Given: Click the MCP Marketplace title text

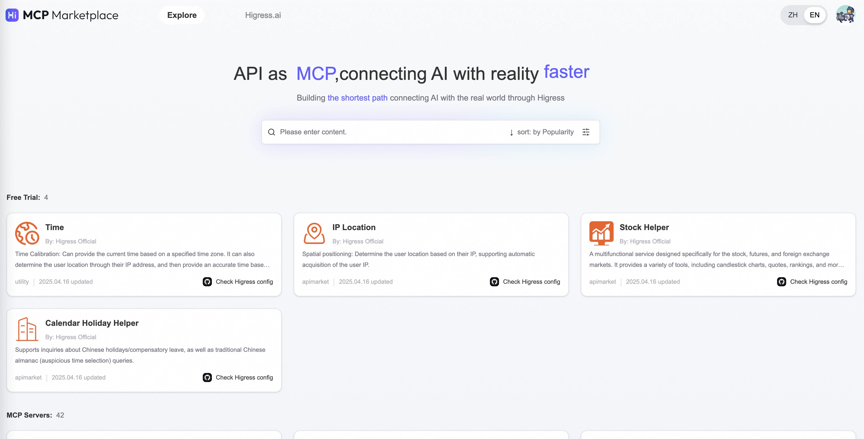Looking at the screenshot, I should (71, 15).
